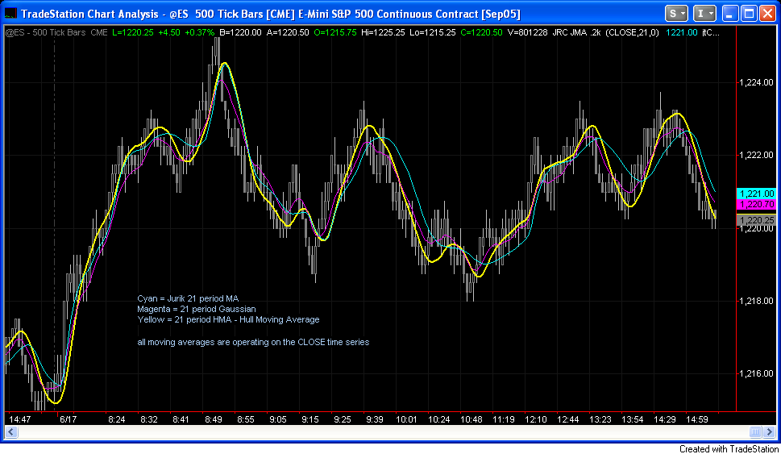The width and height of the screenshot is (781, 454).
Task: Click the '+4.50' net change value
Action: coord(169,32)
